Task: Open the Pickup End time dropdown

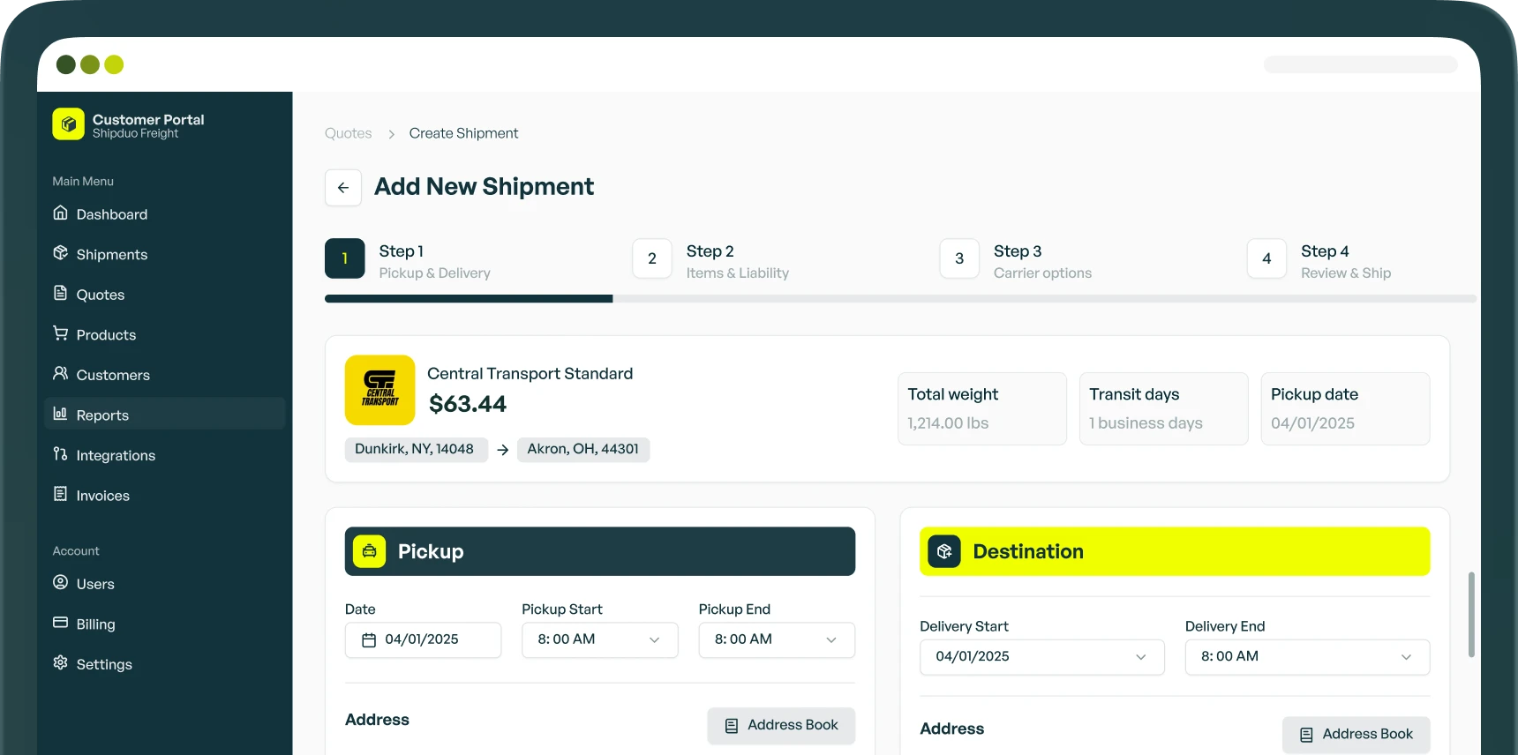Action: (x=776, y=639)
